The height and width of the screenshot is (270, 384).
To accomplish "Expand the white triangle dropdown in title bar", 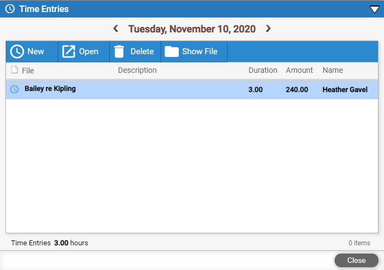I will pos(375,9).
